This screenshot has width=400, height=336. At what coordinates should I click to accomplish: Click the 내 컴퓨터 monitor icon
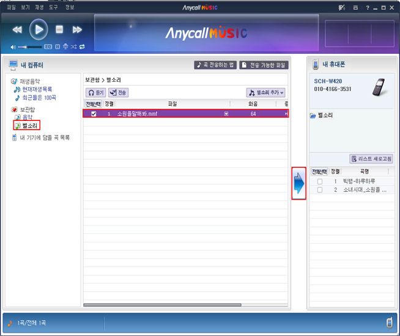[x=13, y=65]
